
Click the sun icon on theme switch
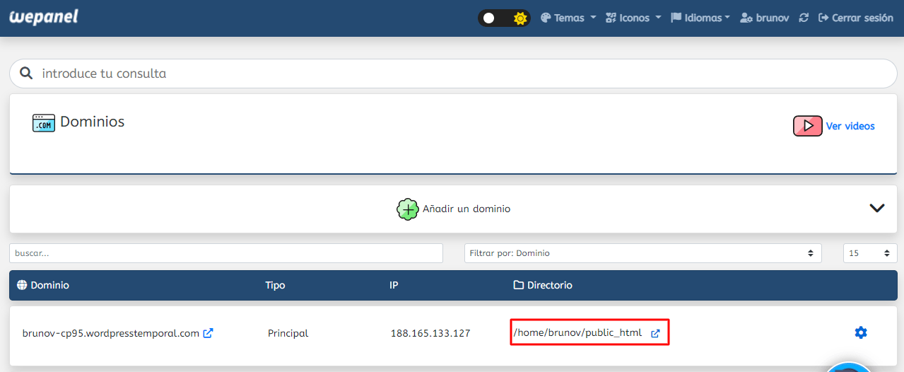(x=520, y=18)
